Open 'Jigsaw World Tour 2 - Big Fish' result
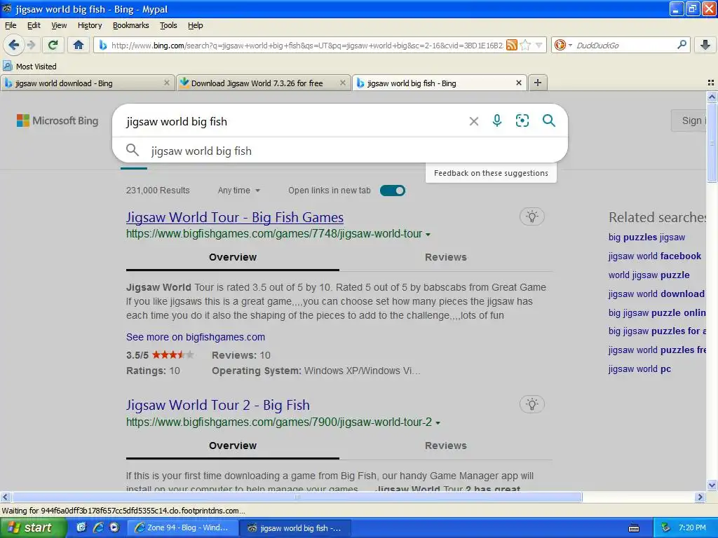This screenshot has width=718, height=538. [218, 406]
